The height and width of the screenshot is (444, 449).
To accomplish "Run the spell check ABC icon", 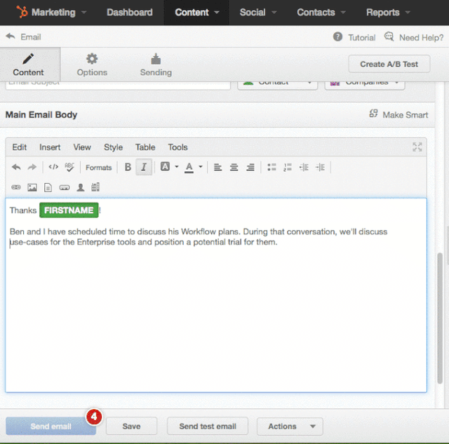I will click(x=69, y=167).
